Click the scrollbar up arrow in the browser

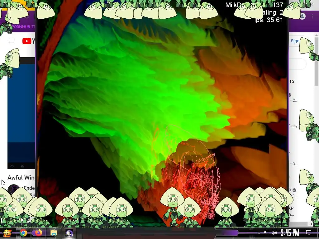coord(317,35)
